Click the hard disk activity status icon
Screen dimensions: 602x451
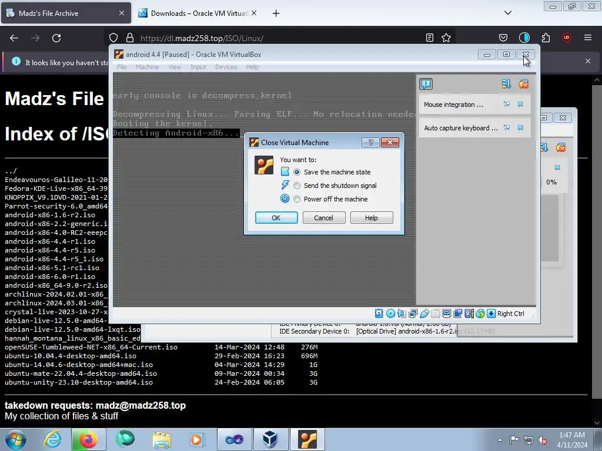click(x=379, y=314)
